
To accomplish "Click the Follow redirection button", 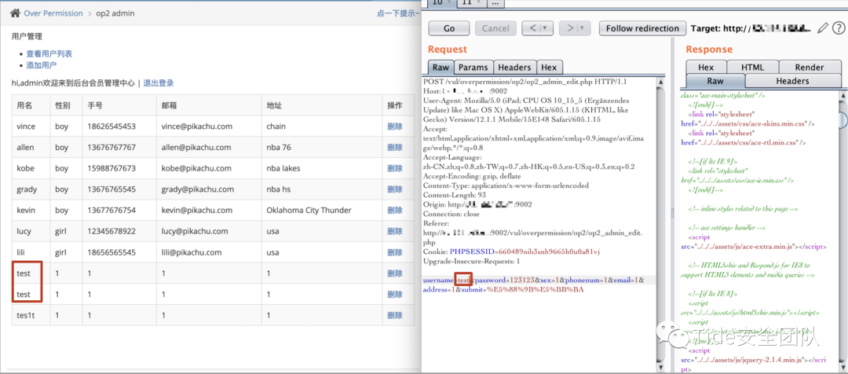I will [642, 28].
